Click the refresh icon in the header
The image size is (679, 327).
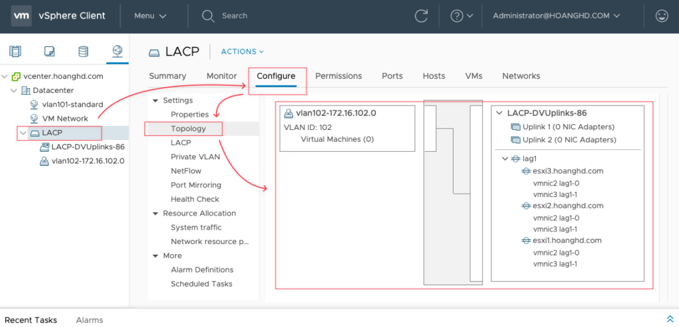pos(421,16)
